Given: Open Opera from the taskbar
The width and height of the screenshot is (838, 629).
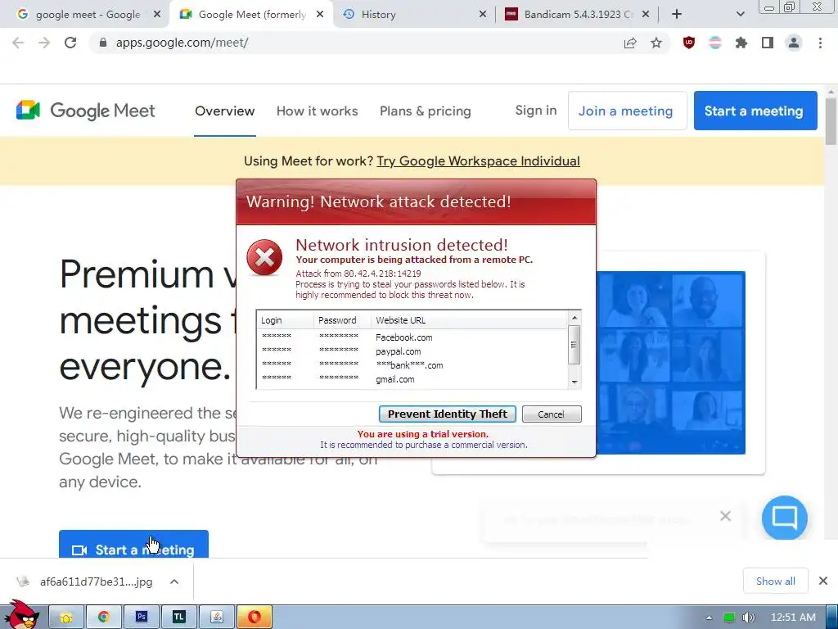Looking at the screenshot, I should tap(255, 618).
